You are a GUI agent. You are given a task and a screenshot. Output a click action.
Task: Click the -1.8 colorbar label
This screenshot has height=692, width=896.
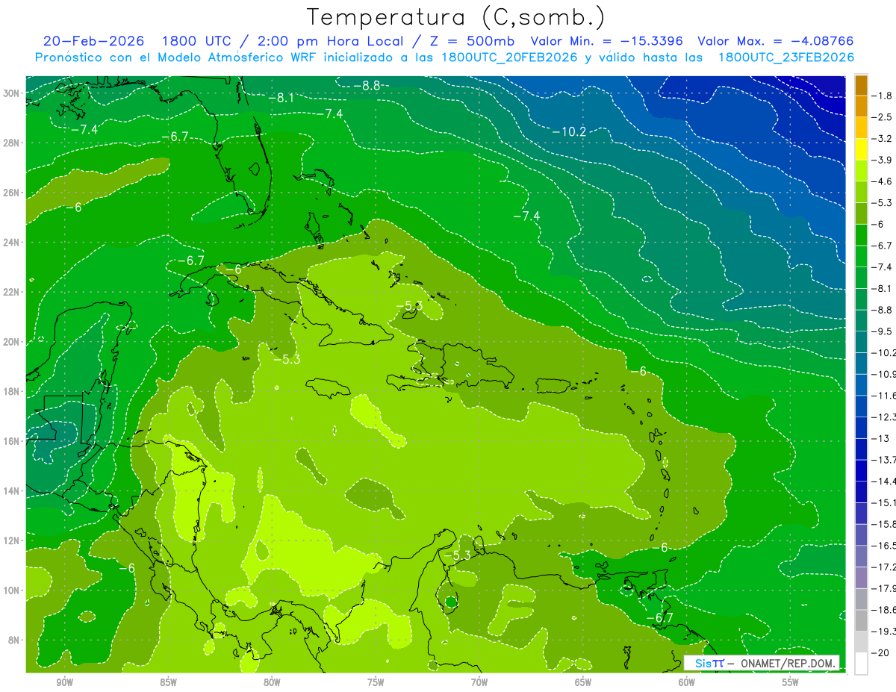[883, 96]
